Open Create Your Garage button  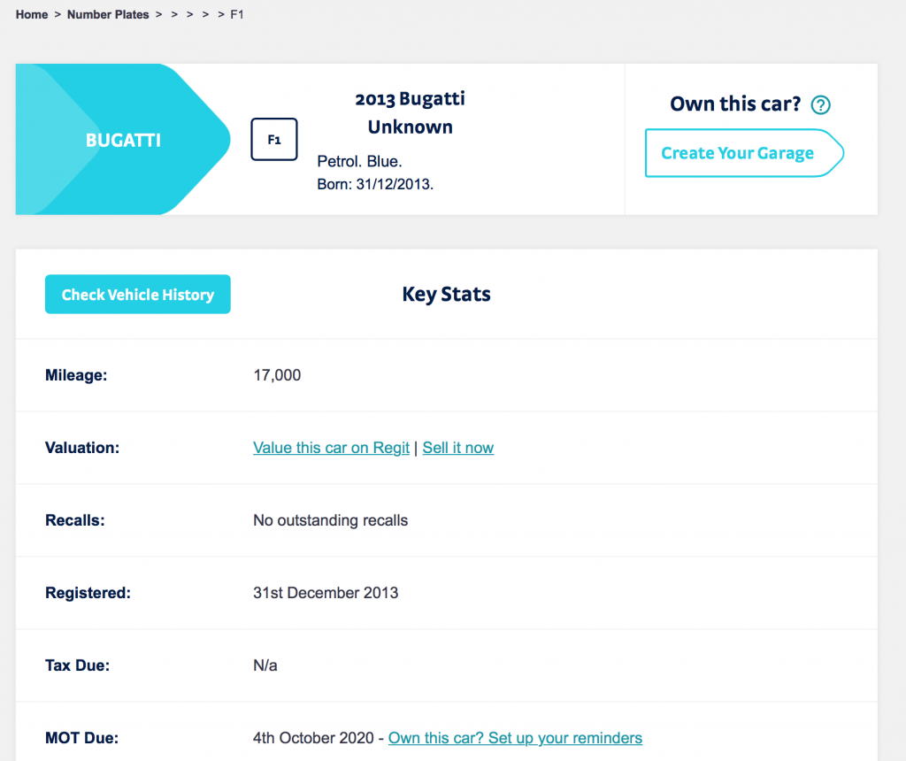pyautogui.click(x=744, y=153)
